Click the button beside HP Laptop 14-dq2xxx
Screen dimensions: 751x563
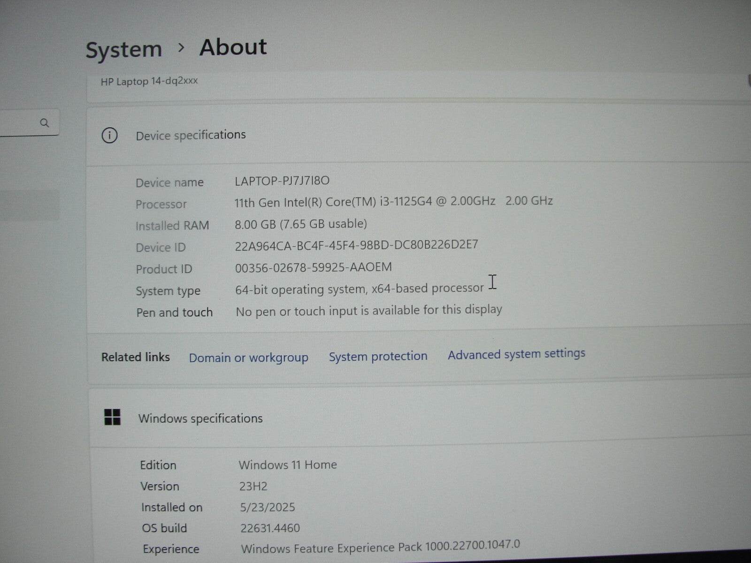point(747,81)
